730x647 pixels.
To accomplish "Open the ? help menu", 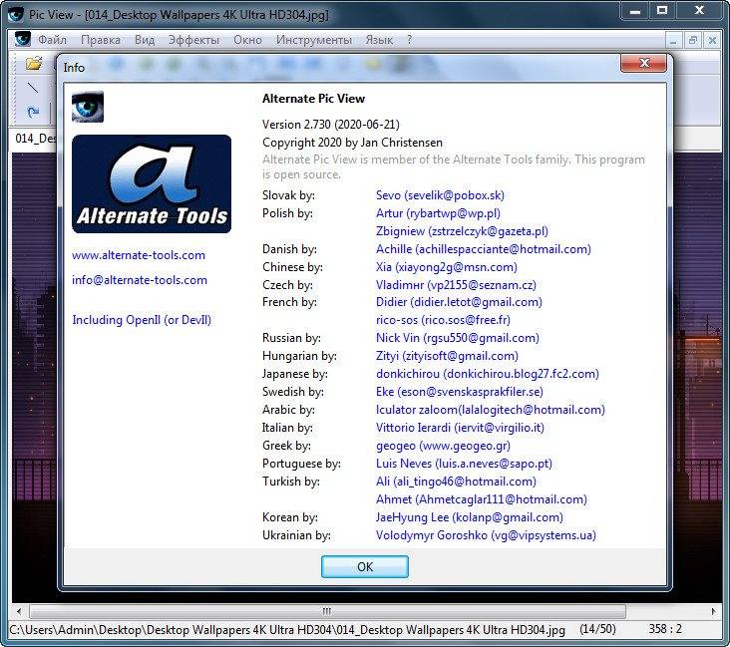I will [409, 40].
